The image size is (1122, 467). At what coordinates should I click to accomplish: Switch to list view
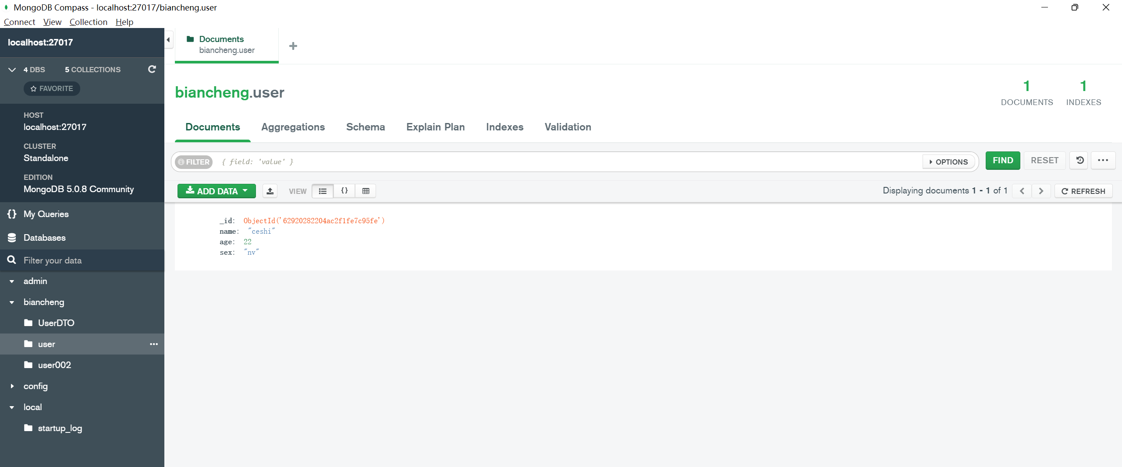[323, 191]
